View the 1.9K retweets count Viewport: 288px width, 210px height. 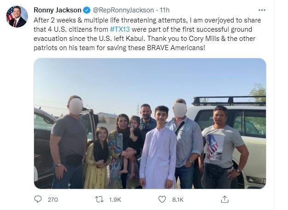coord(115,199)
